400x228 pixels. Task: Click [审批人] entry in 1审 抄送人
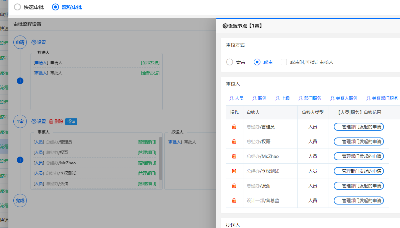182,142
